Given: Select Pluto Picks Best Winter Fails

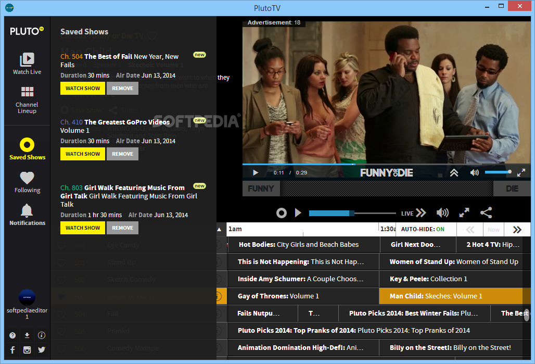Looking at the screenshot, I should (x=414, y=313).
